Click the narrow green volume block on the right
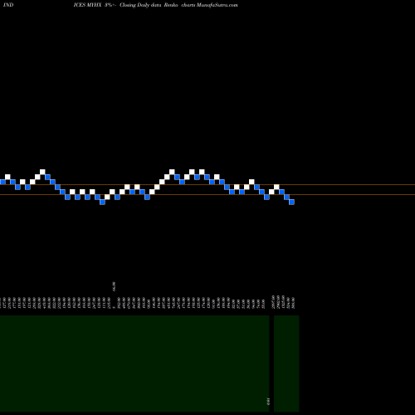 tap(286, 364)
